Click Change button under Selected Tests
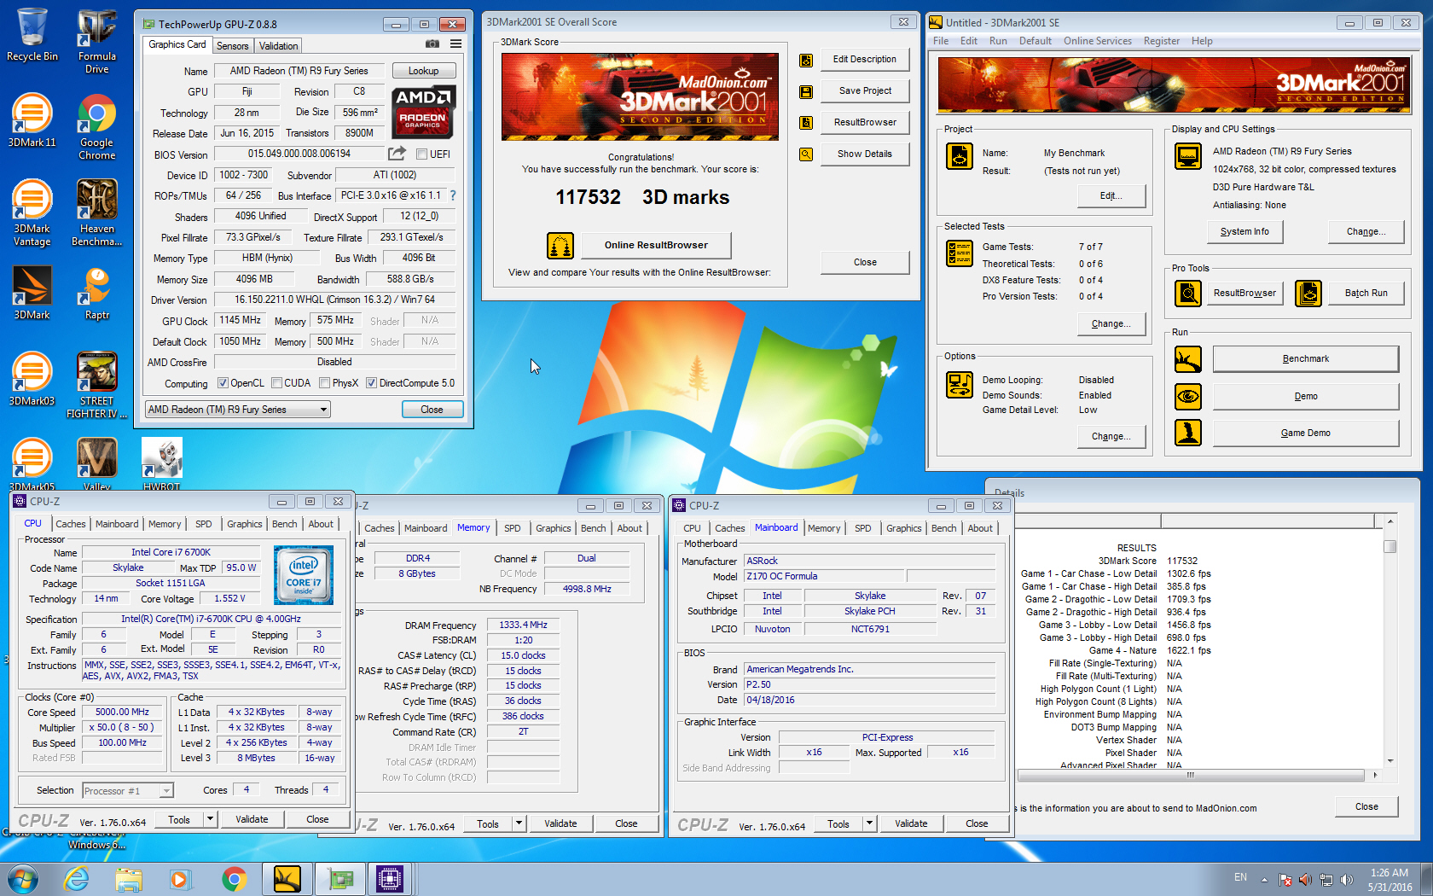 (1111, 324)
